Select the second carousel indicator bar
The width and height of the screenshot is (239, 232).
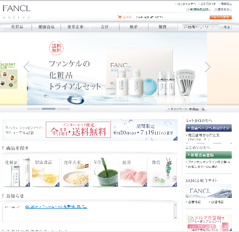tap(48, 109)
